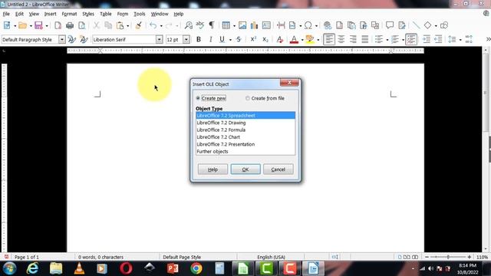Open the Table menu
491x276 pixels.
[106, 14]
